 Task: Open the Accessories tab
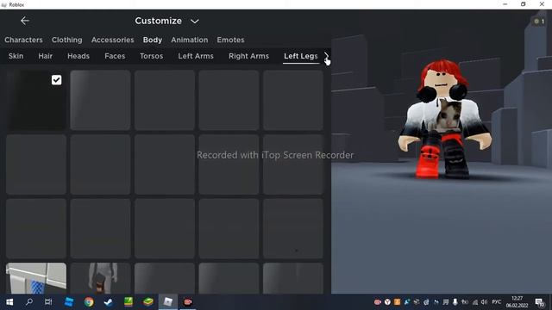113,40
